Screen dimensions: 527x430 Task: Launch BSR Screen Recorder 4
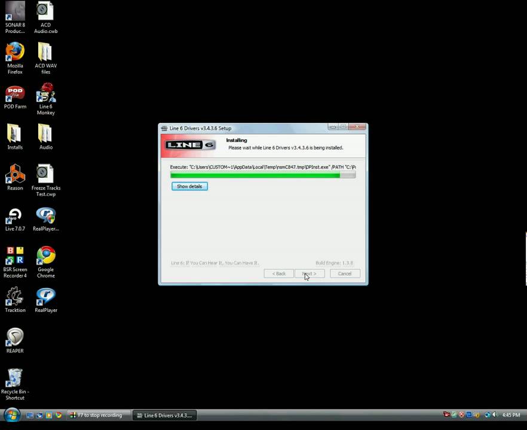[x=15, y=262]
